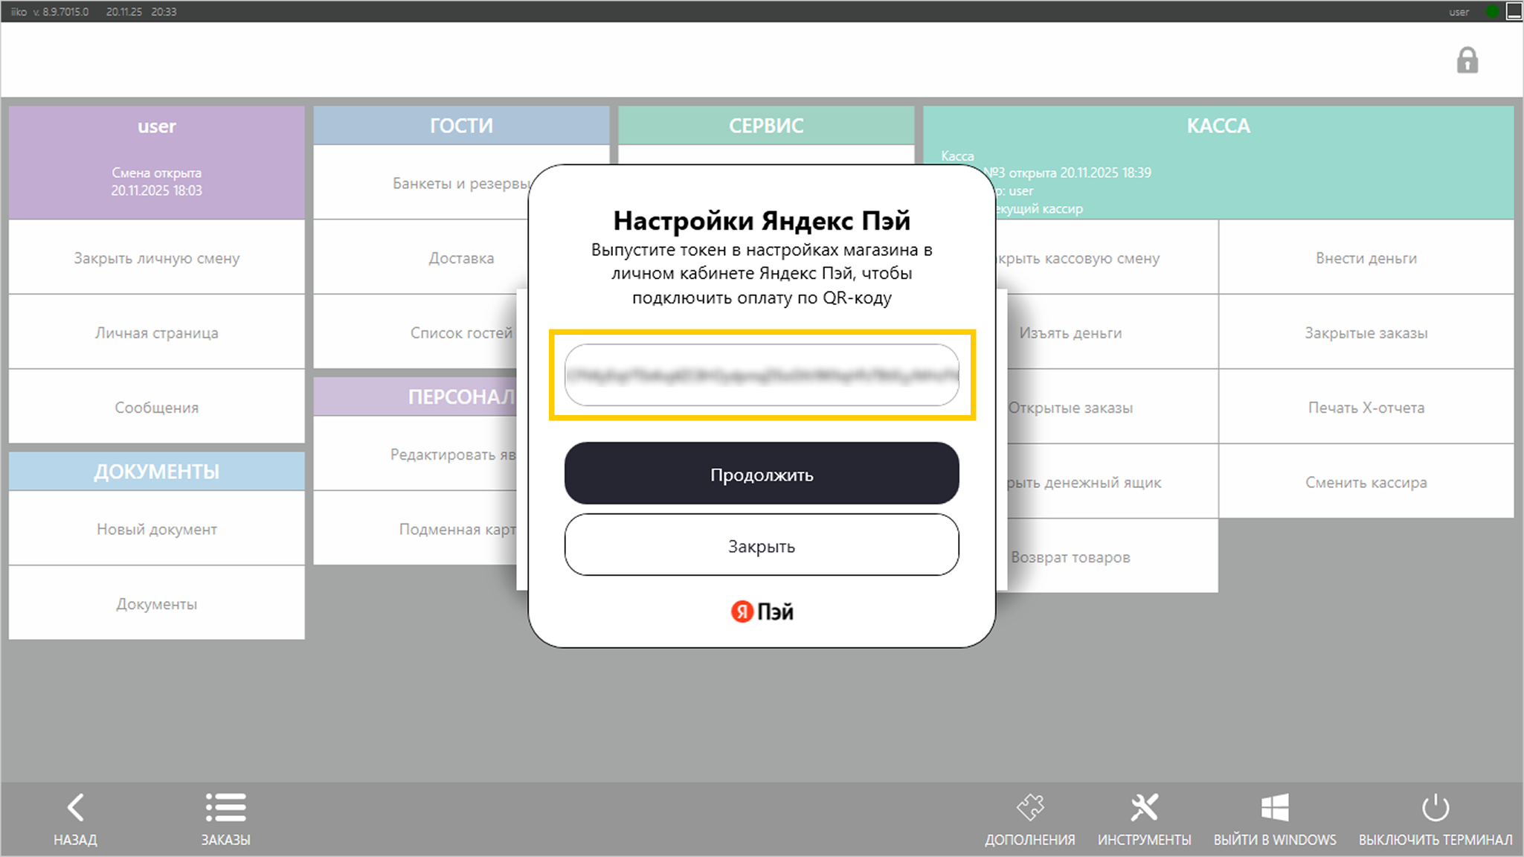1524x857 pixels.
Task: Click ВЫКЛЮЧИТЬ ТЕРМИНАЛ power icon
Action: click(x=1435, y=808)
